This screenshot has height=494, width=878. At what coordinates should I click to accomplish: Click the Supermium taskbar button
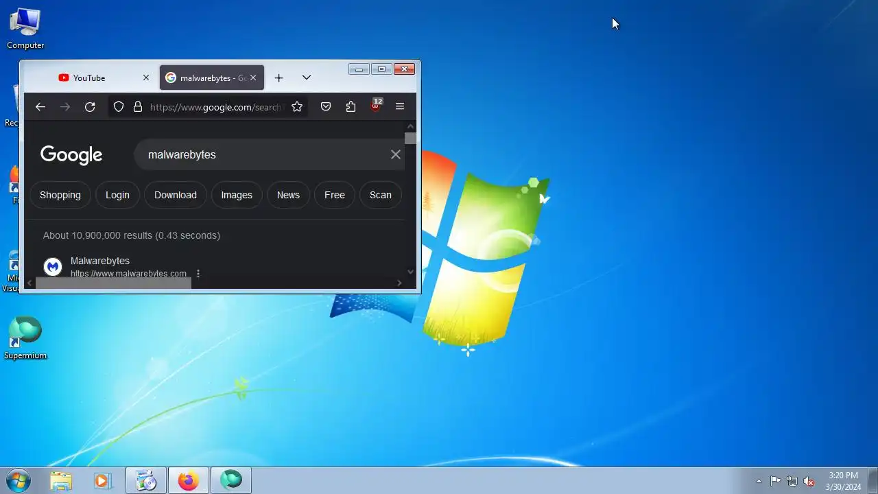(x=231, y=481)
